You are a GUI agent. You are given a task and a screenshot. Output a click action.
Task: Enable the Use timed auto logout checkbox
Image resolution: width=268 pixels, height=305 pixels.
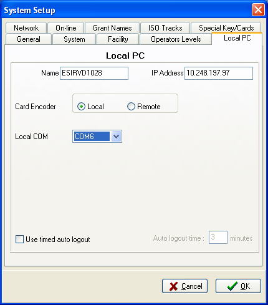pos(19,239)
